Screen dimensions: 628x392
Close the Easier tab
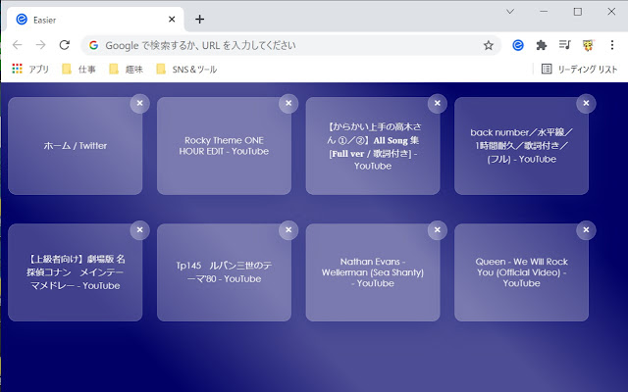172,20
